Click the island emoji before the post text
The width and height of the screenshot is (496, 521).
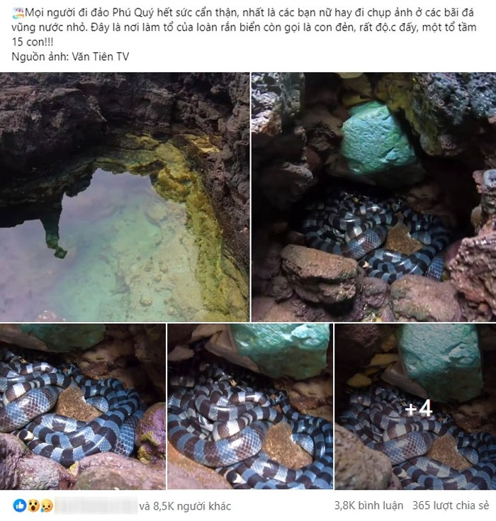18,13
